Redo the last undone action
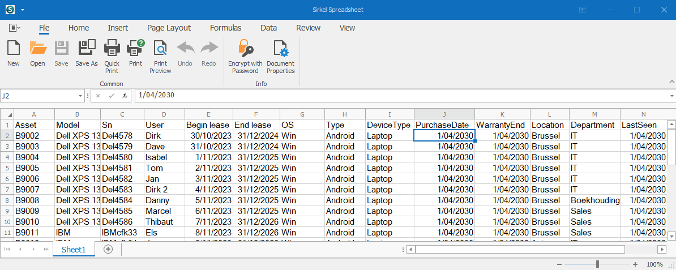 (209, 53)
